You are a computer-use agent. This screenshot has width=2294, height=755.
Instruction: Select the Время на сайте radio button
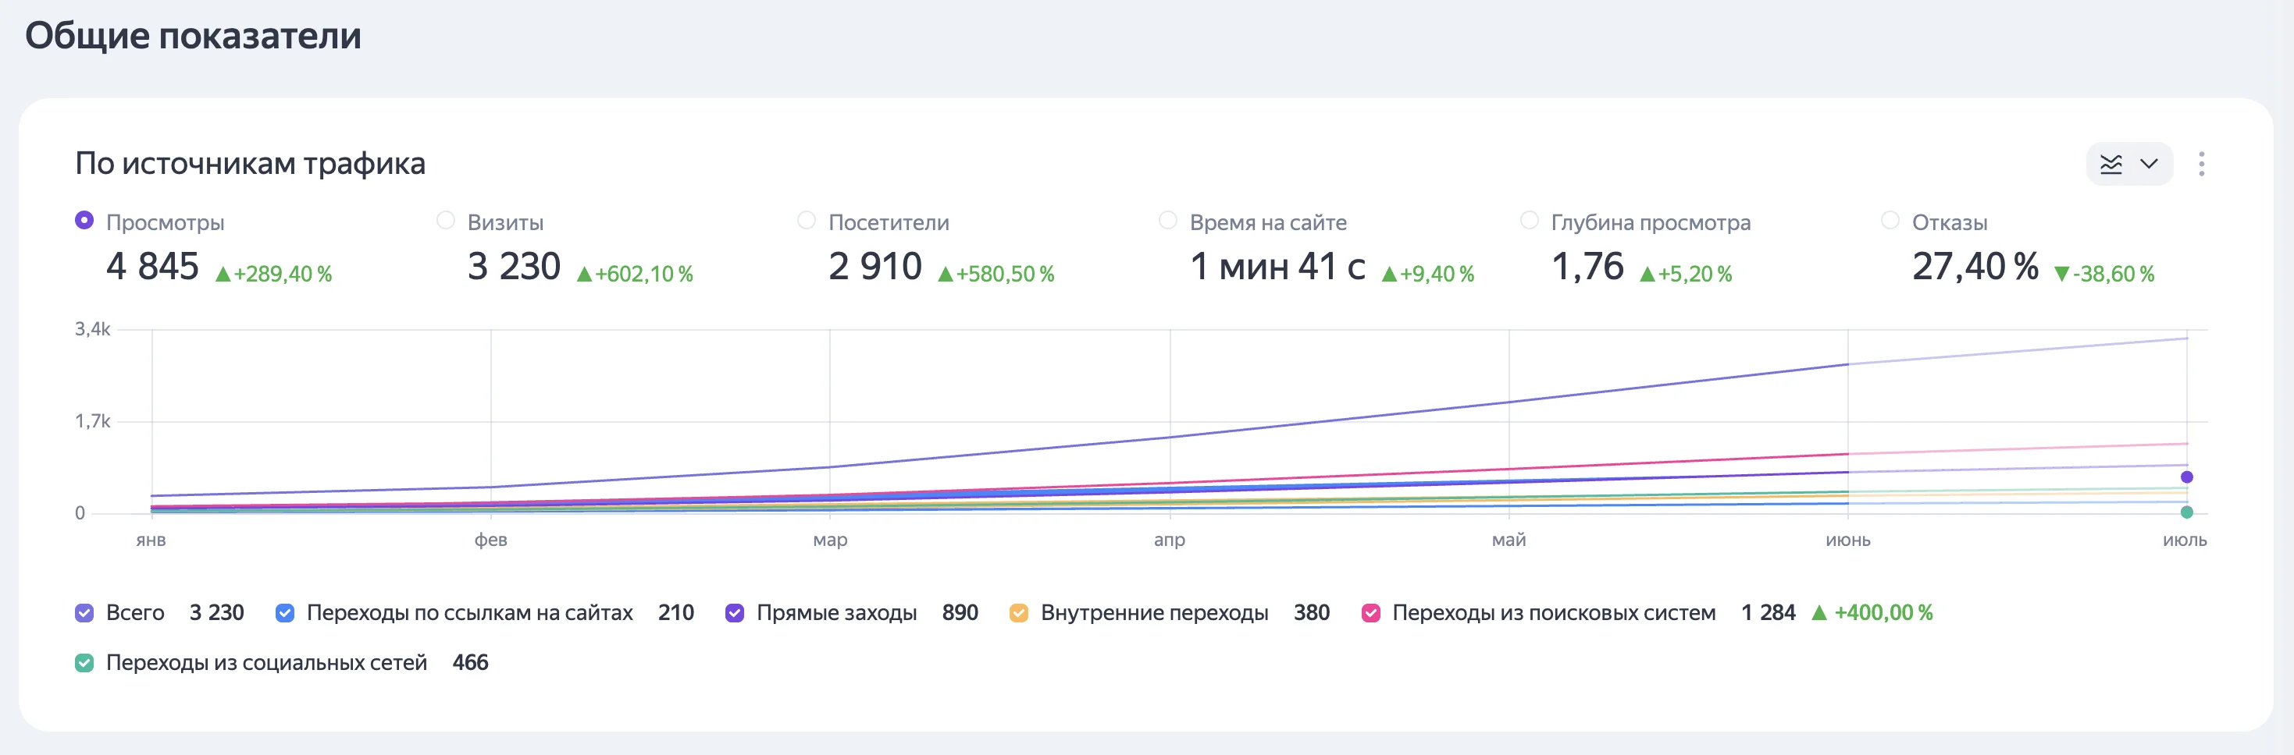tap(1167, 220)
